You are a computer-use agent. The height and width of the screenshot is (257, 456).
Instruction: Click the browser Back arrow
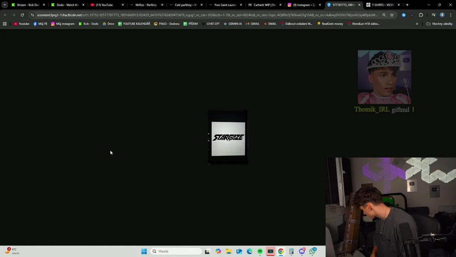click(x=5, y=15)
